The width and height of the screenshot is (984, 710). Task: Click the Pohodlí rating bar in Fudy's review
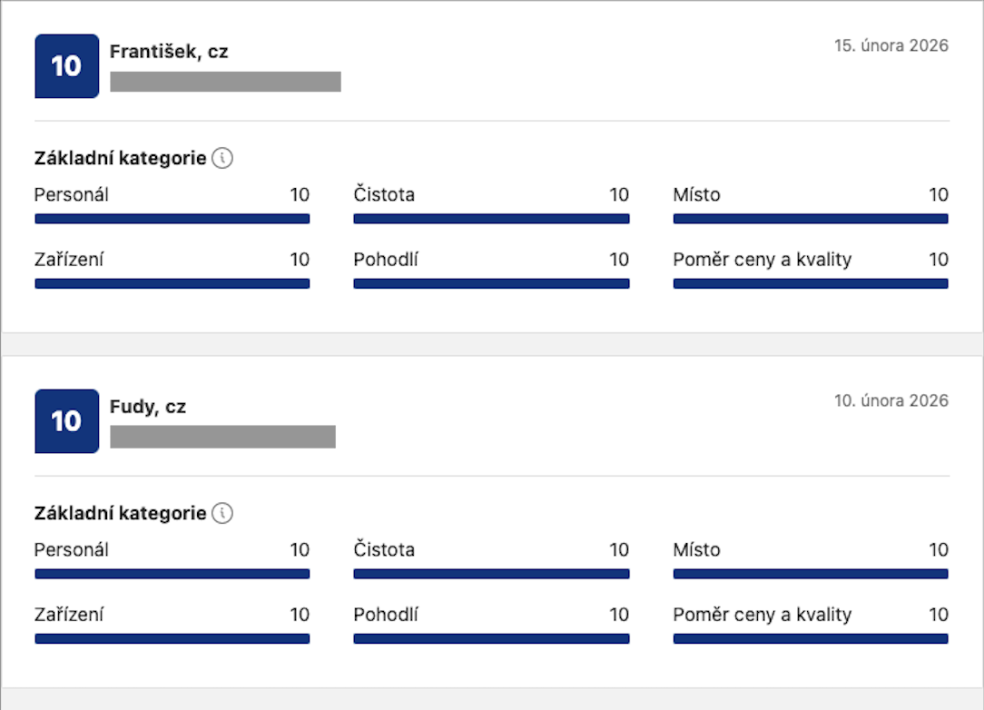[491, 638]
